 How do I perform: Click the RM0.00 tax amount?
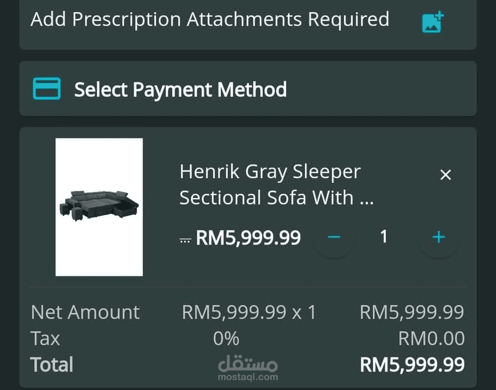click(x=431, y=339)
